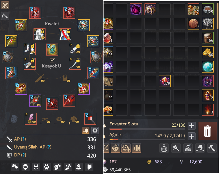Click the sword and shield stats button

tap(86, 130)
